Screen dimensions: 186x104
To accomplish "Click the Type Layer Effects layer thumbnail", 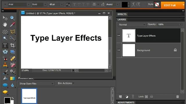I will 129,36.
